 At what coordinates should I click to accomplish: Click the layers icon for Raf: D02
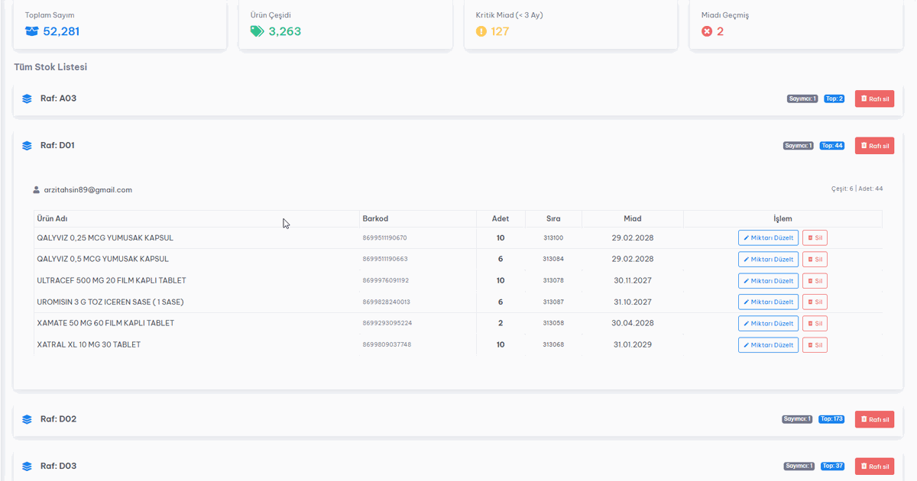click(27, 419)
